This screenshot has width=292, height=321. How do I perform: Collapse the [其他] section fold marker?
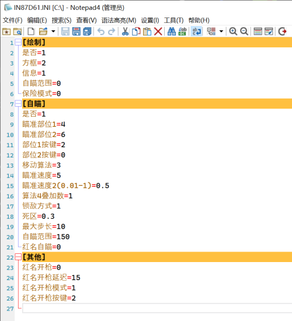(18, 257)
